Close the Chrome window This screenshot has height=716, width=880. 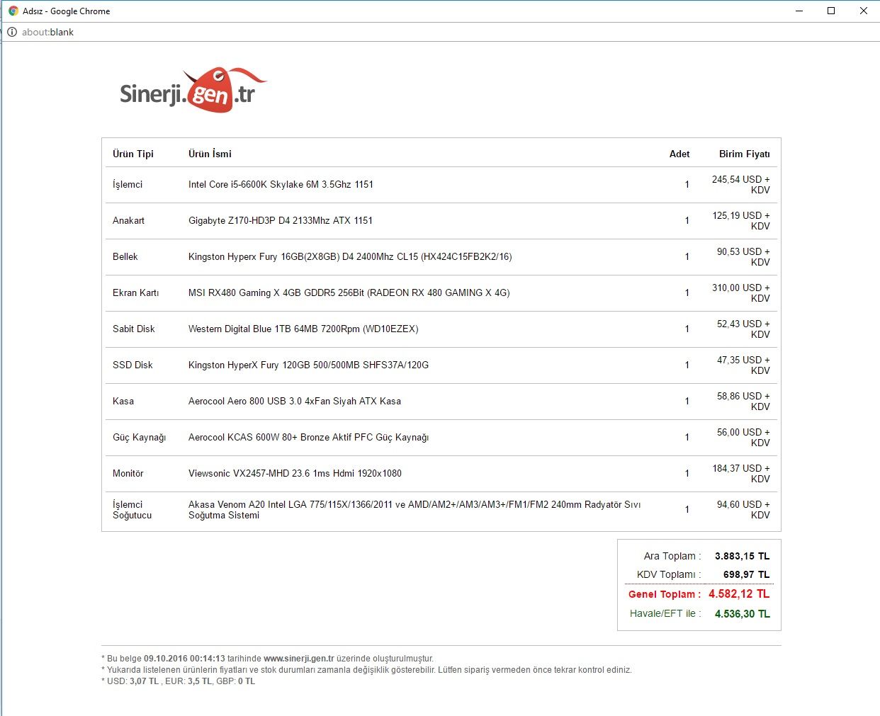point(864,11)
